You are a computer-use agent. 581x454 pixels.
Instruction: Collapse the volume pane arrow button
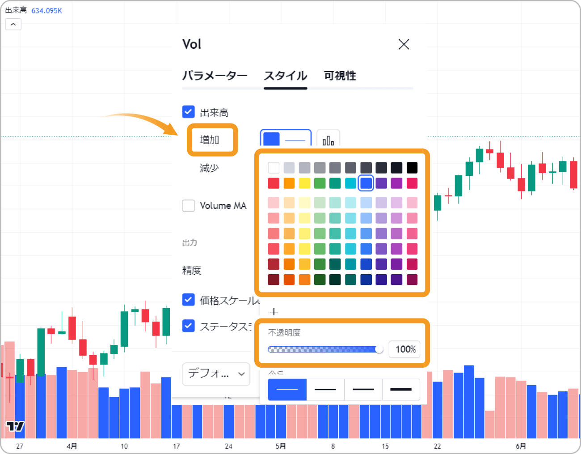coord(13,24)
